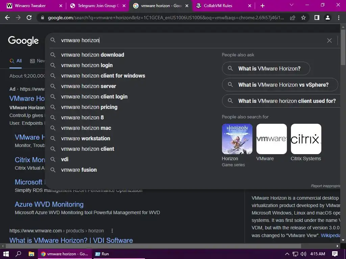Image resolution: width=346 pixels, height=259 pixels.
Task: Open Horizon game series thumbnail
Action: click(237, 139)
